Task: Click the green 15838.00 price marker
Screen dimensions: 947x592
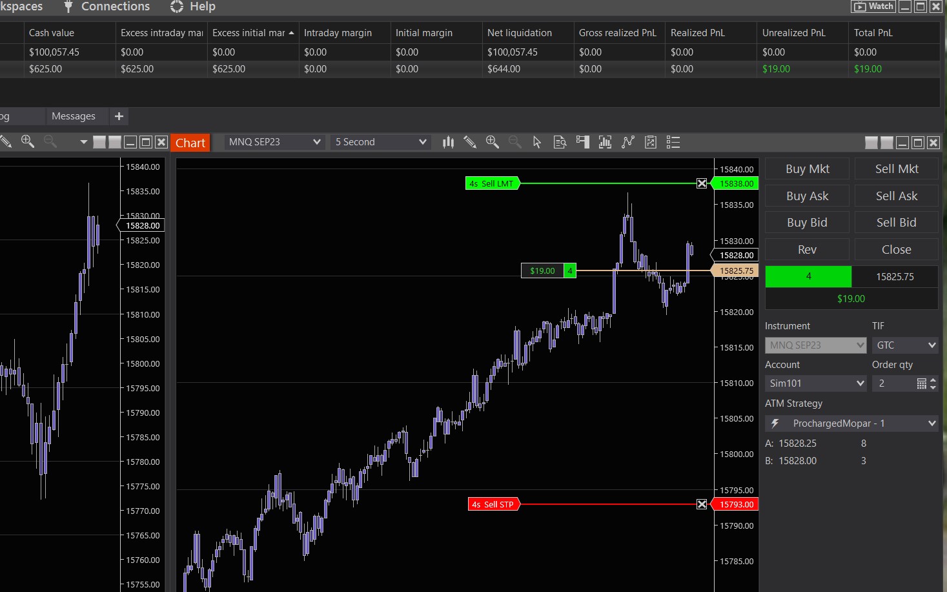Action: click(735, 183)
